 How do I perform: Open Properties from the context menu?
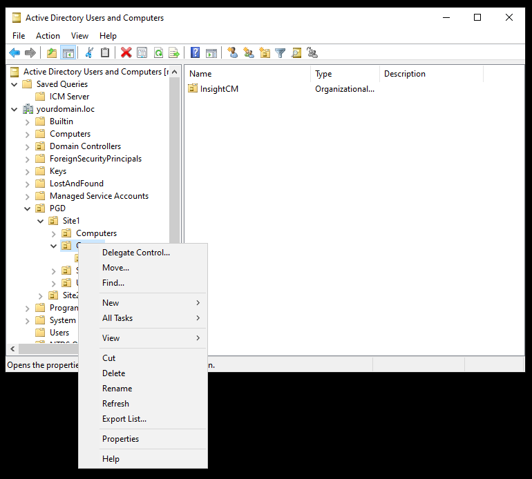pyautogui.click(x=143, y=439)
